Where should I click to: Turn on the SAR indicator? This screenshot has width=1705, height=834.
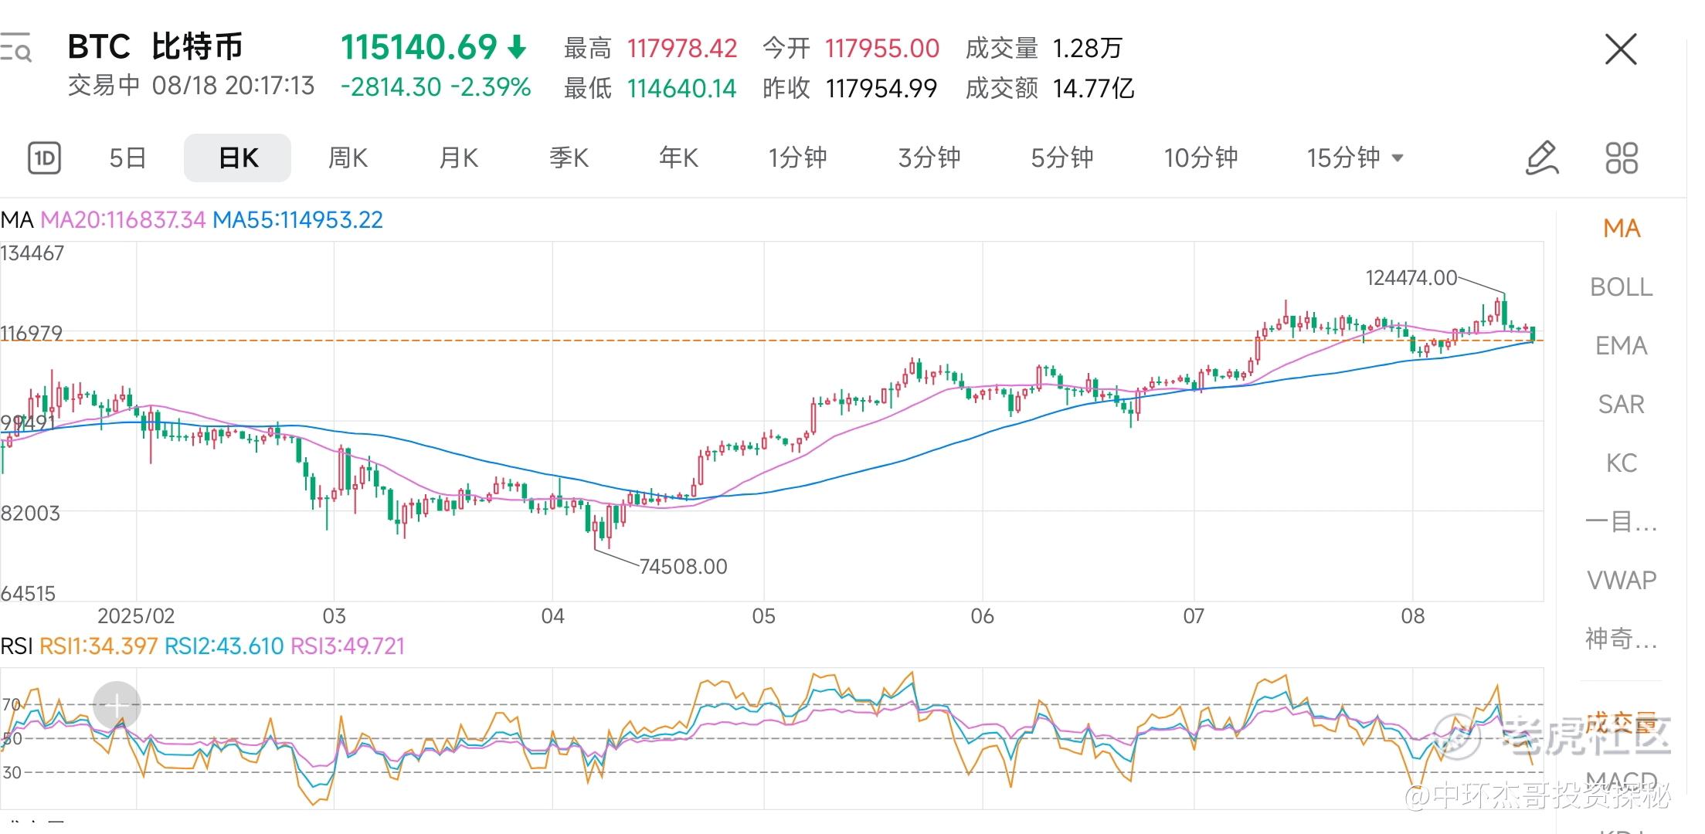(1621, 405)
